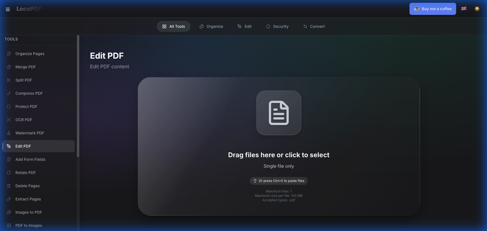Open Watermark PDF tool label
Screen dimensions: 487x231
tap(30, 133)
